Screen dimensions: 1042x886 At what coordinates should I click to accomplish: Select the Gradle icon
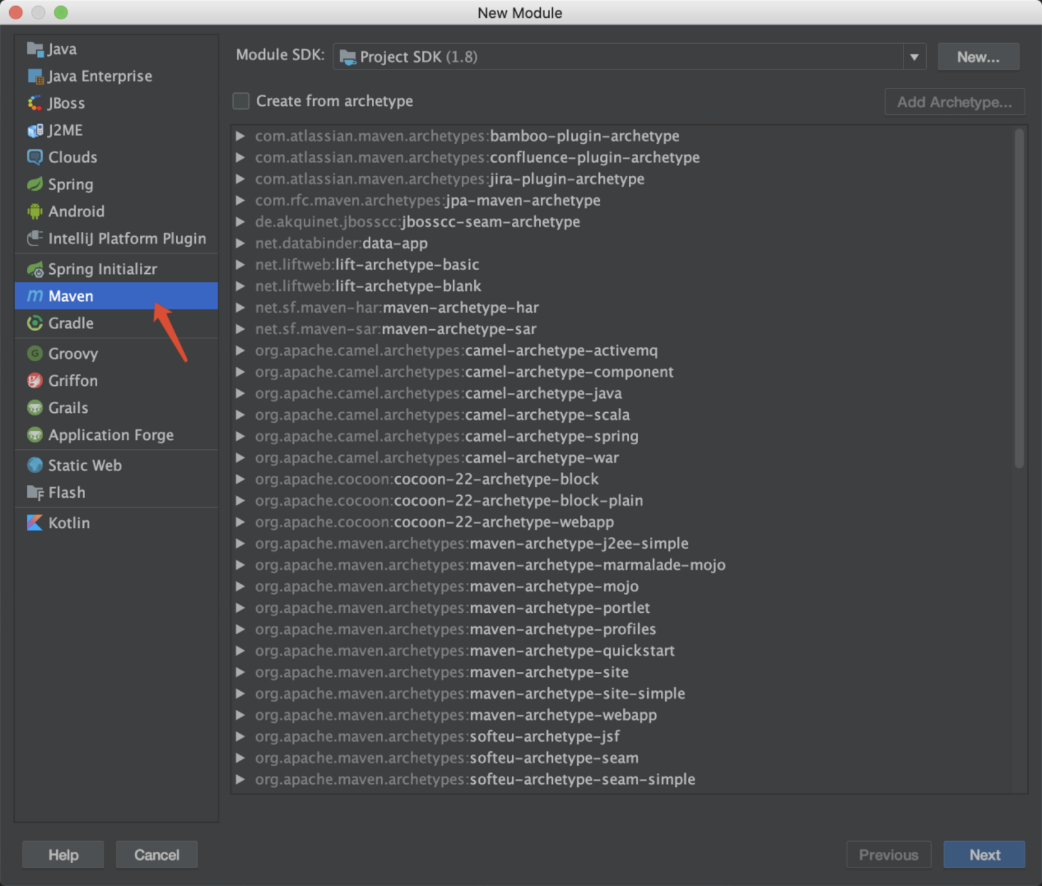(35, 323)
